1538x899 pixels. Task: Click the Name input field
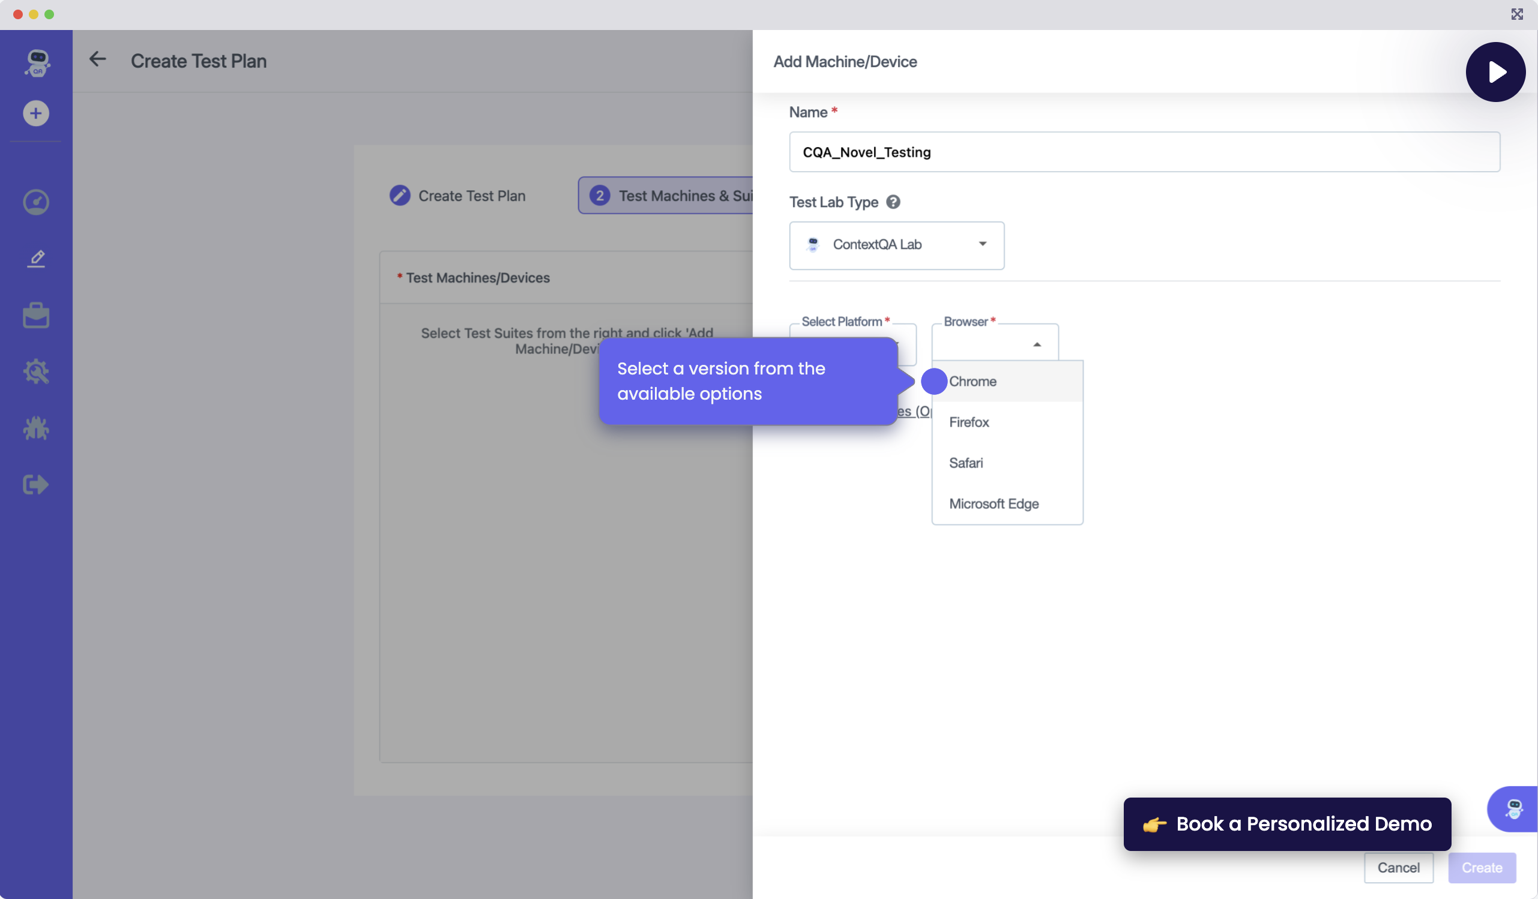click(x=1144, y=152)
